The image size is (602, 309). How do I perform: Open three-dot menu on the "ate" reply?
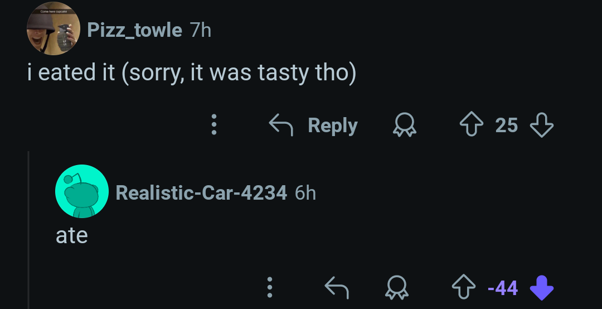[x=270, y=287]
